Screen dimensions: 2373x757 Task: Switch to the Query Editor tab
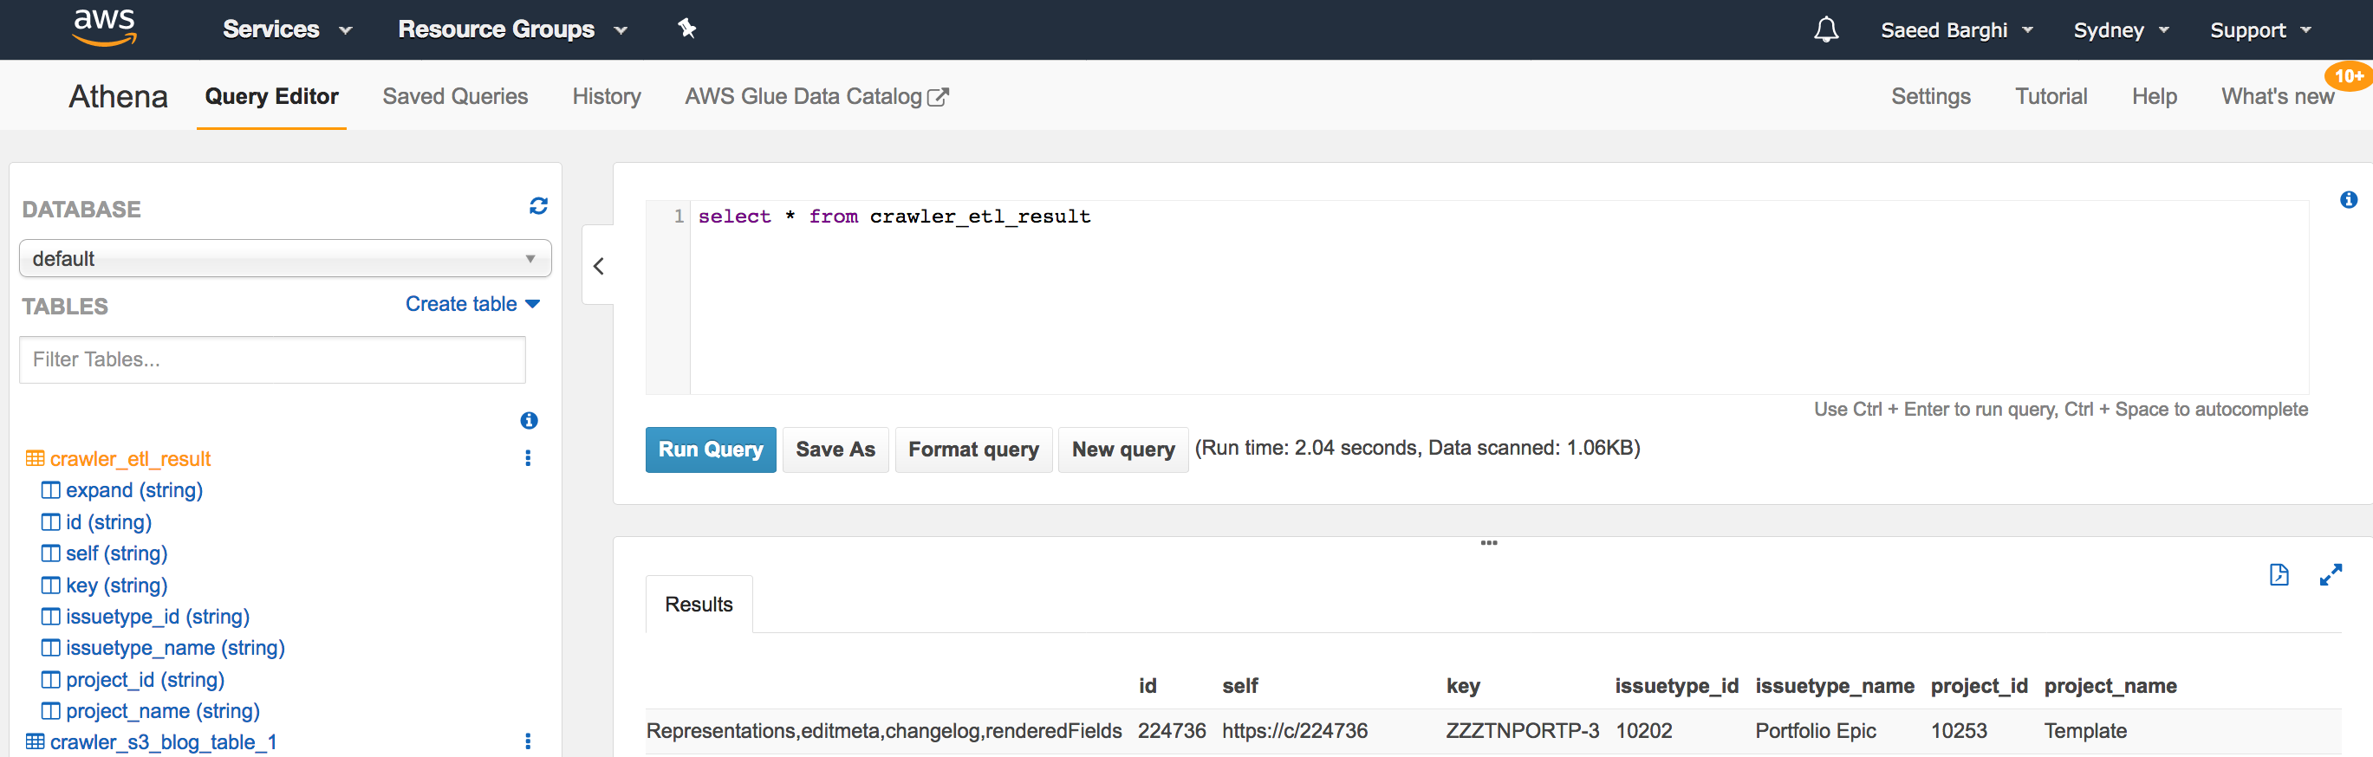coord(272,97)
